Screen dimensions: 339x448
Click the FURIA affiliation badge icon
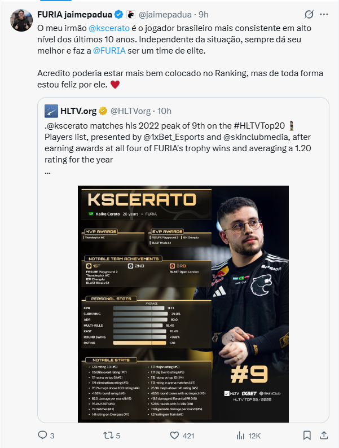(x=131, y=15)
